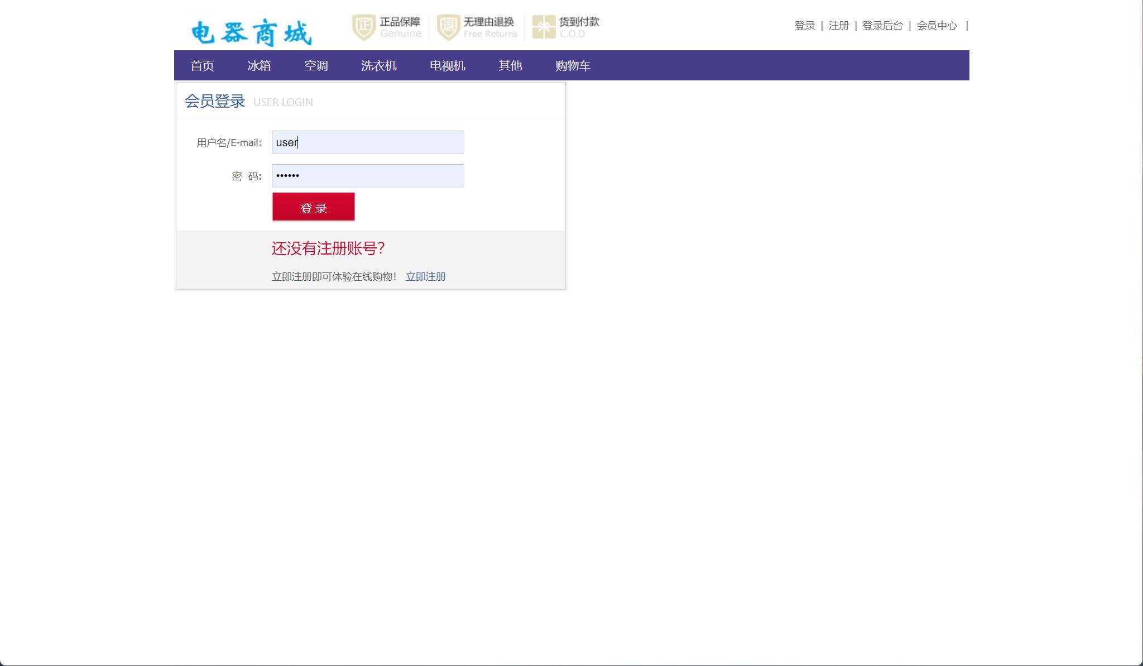The width and height of the screenshot is (1143, 666).
Task: Click the 立即注册 registration link
Action: click(426, 276)
